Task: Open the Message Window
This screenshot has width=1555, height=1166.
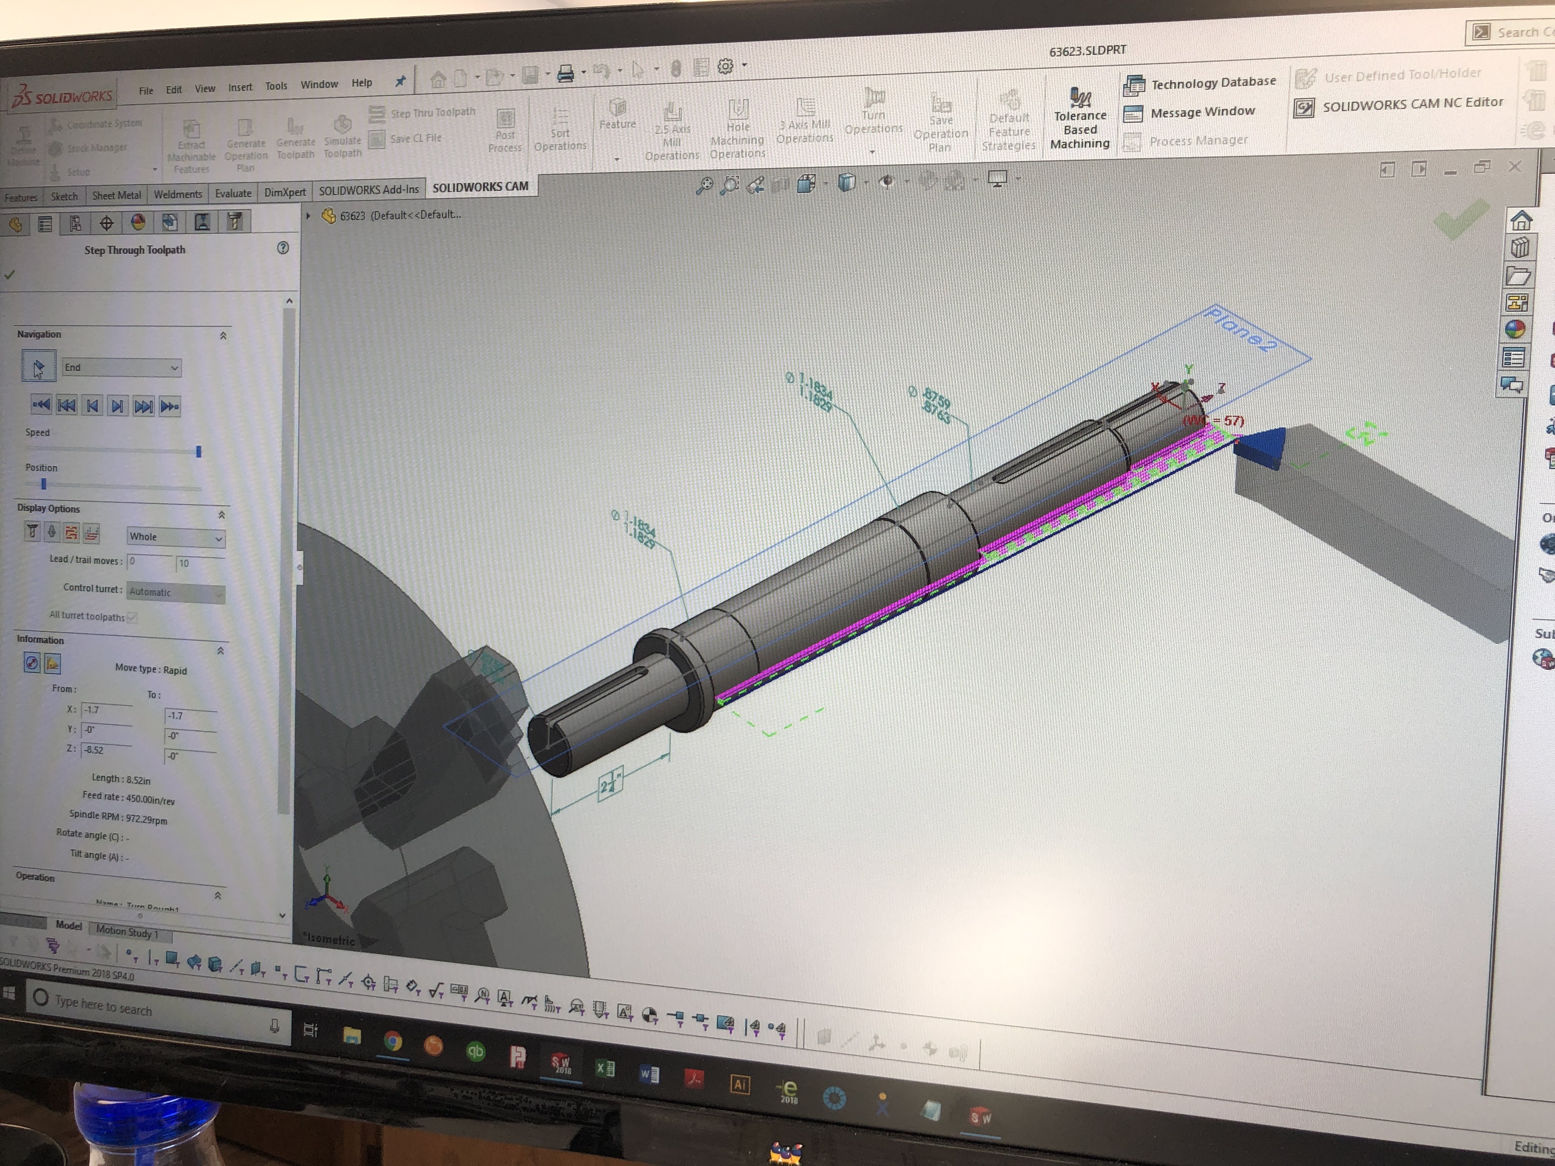Action: click(x=1189, y=113)
